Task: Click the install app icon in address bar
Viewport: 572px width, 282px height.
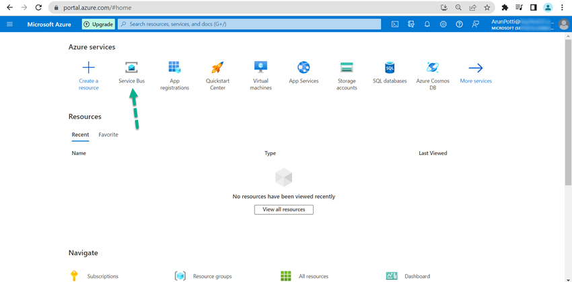Action: click(444, 7)
